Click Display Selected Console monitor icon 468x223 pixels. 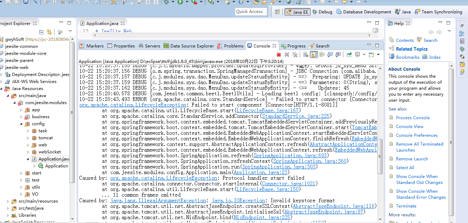tap(357, 55)
